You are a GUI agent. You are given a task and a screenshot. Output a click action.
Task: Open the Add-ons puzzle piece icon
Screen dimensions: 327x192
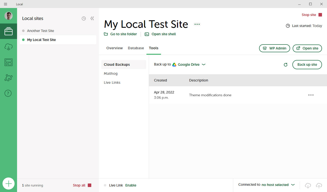coord(9,78)
